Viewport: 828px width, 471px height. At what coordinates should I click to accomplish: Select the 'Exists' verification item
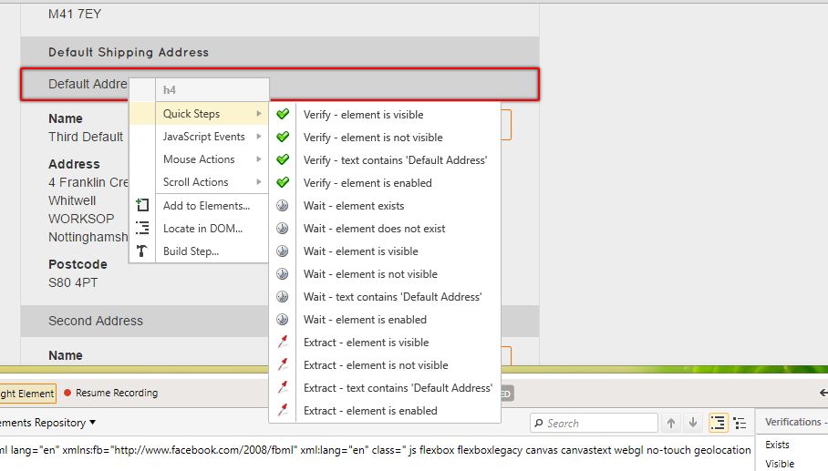pyautogui.click(x=777, y=445)
